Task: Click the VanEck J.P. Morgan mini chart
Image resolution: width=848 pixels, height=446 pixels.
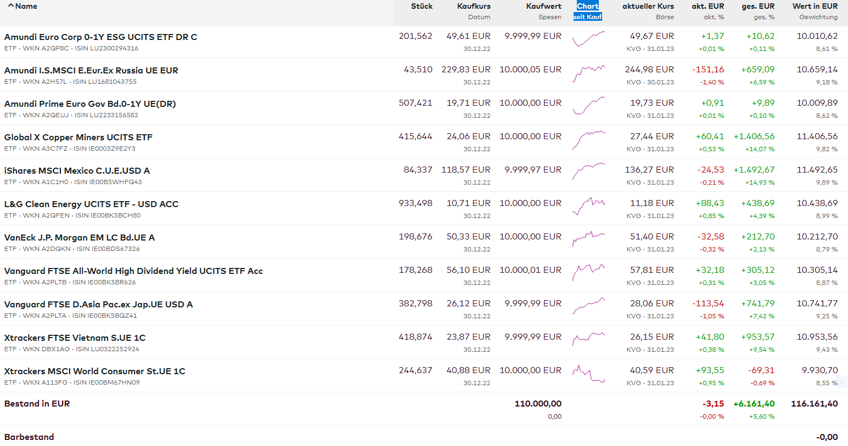Action: click(588, 241)
